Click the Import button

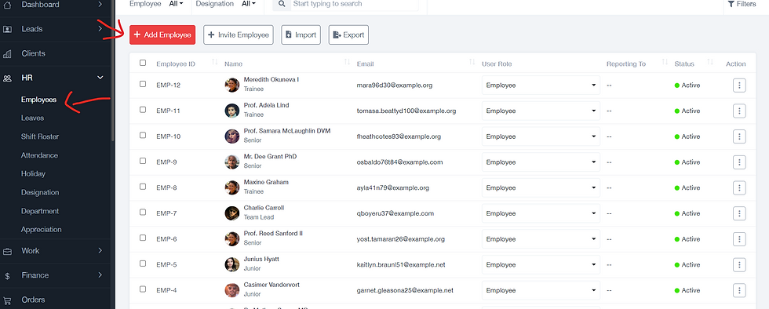[x=301, y=35]
